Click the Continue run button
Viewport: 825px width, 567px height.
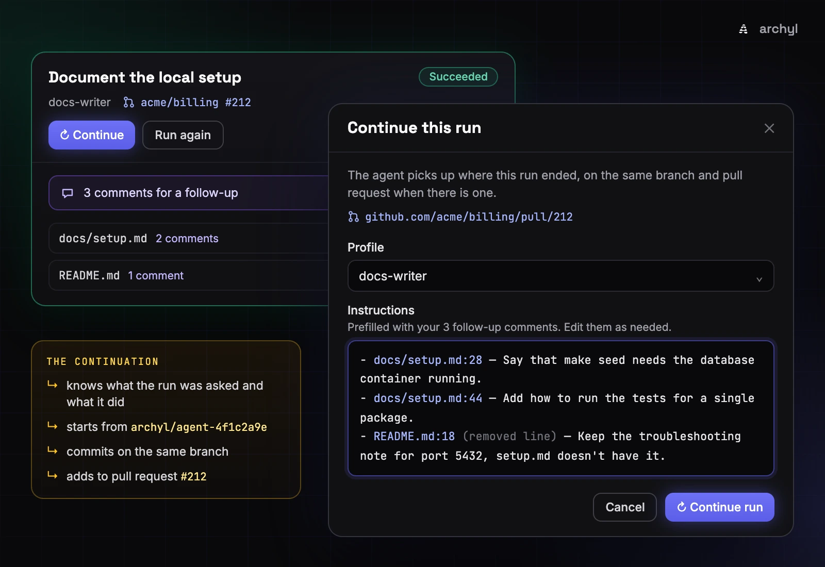click(719, 507)
